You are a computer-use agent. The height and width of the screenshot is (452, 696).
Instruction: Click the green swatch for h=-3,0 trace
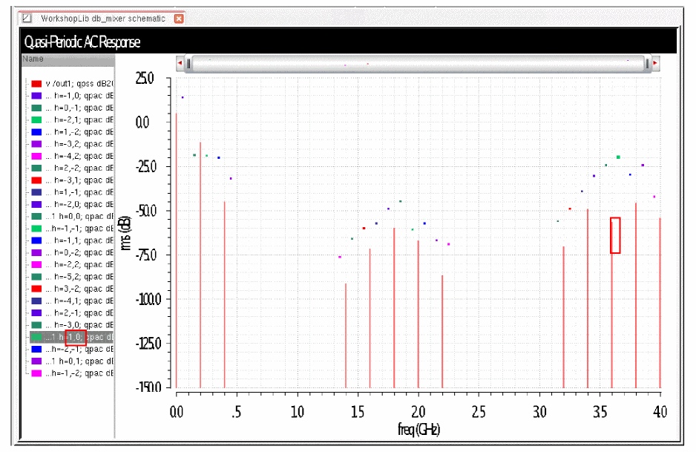[36, 325]
